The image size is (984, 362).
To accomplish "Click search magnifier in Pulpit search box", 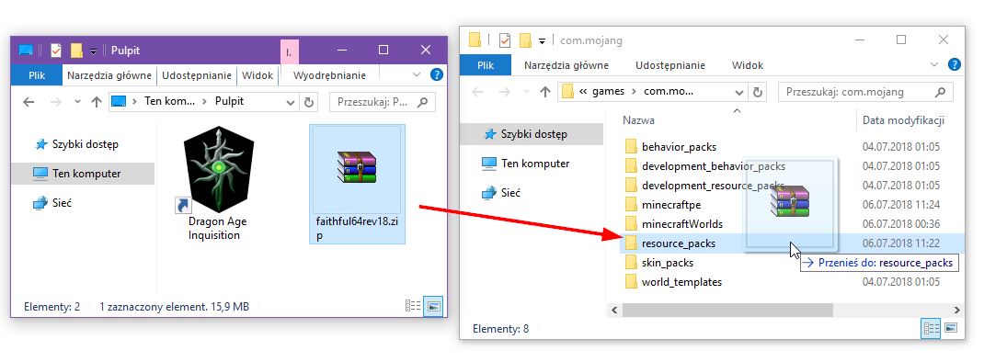I will 424,101.
